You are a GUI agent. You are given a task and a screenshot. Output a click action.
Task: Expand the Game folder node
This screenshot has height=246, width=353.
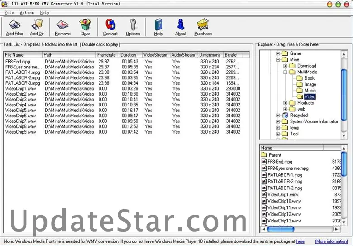tap(278, 53)
